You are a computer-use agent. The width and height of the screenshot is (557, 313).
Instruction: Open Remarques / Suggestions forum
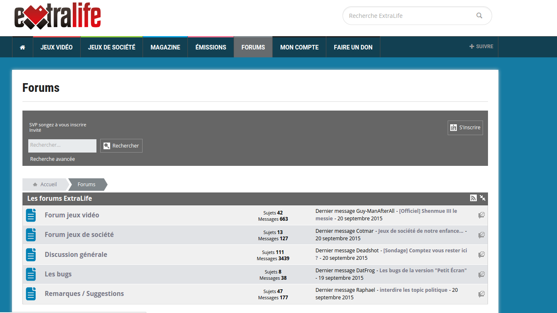84,293
